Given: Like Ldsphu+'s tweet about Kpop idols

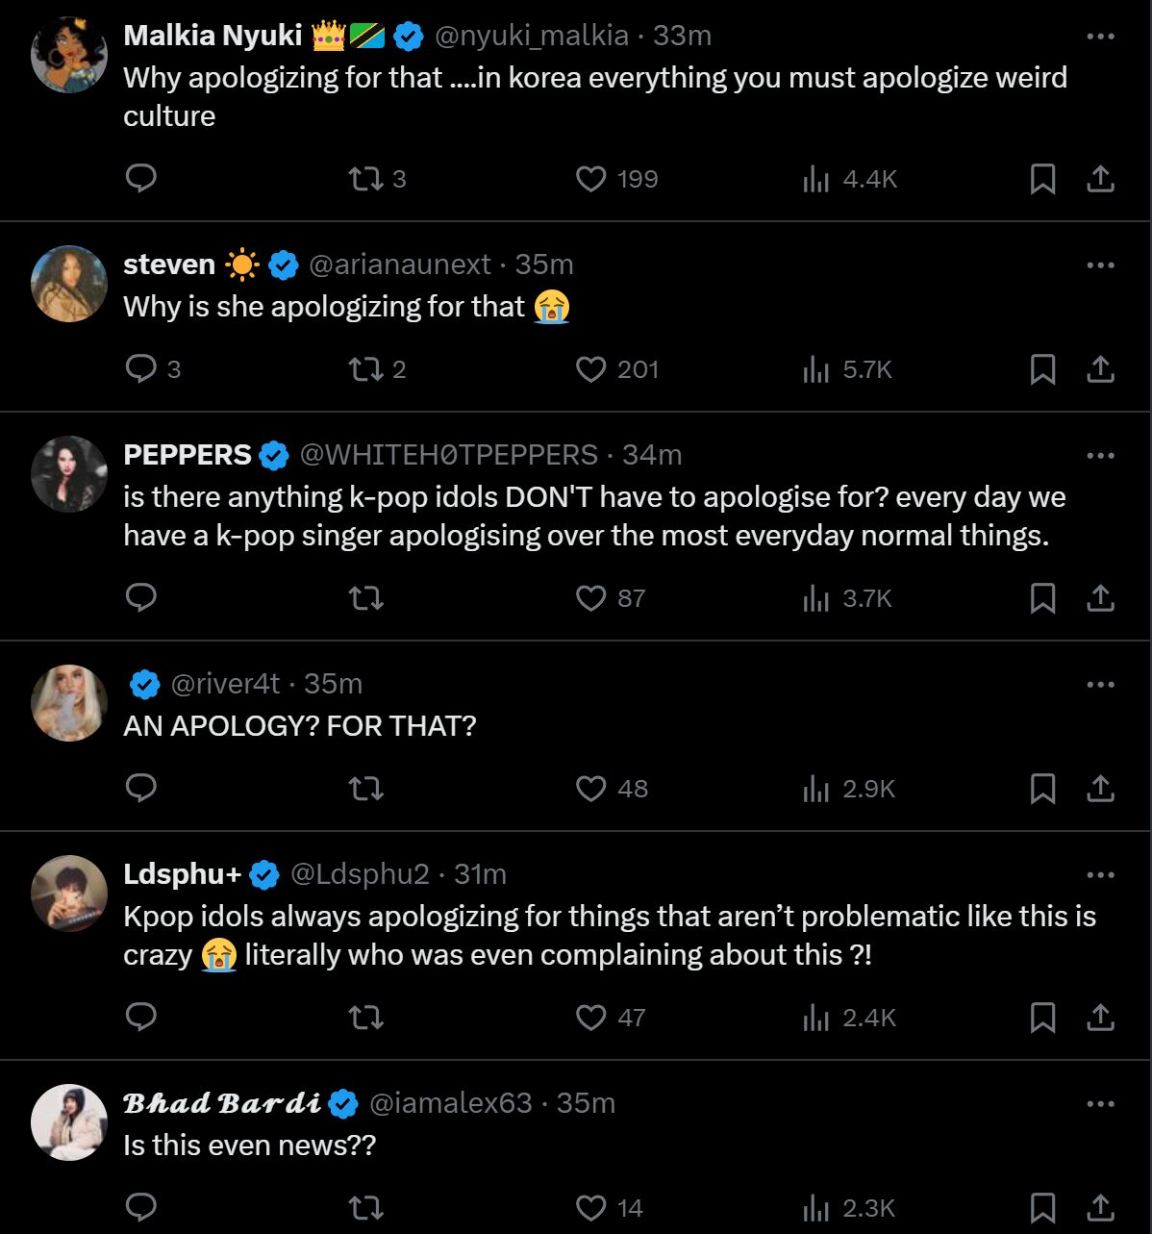Looking at the screenshot, I should pyautogui.click(x=590, y=1018).
